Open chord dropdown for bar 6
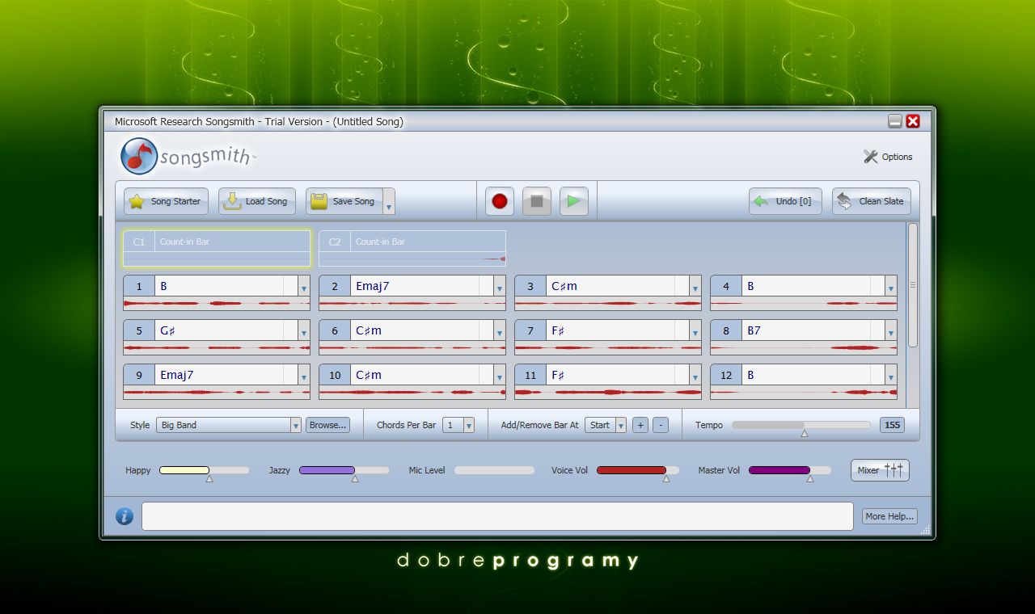This screenshot has width=1035, height=614. click(x=500, y=331)
